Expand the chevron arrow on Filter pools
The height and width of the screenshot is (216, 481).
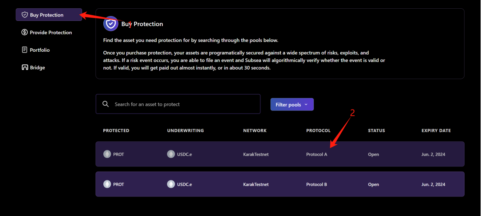point(306,104)
